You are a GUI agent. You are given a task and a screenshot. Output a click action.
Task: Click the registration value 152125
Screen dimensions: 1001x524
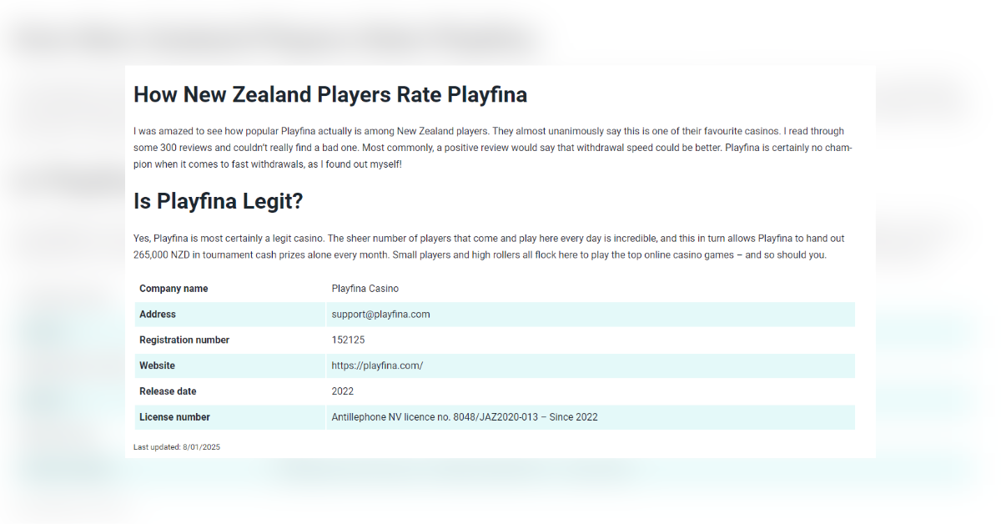348,340
